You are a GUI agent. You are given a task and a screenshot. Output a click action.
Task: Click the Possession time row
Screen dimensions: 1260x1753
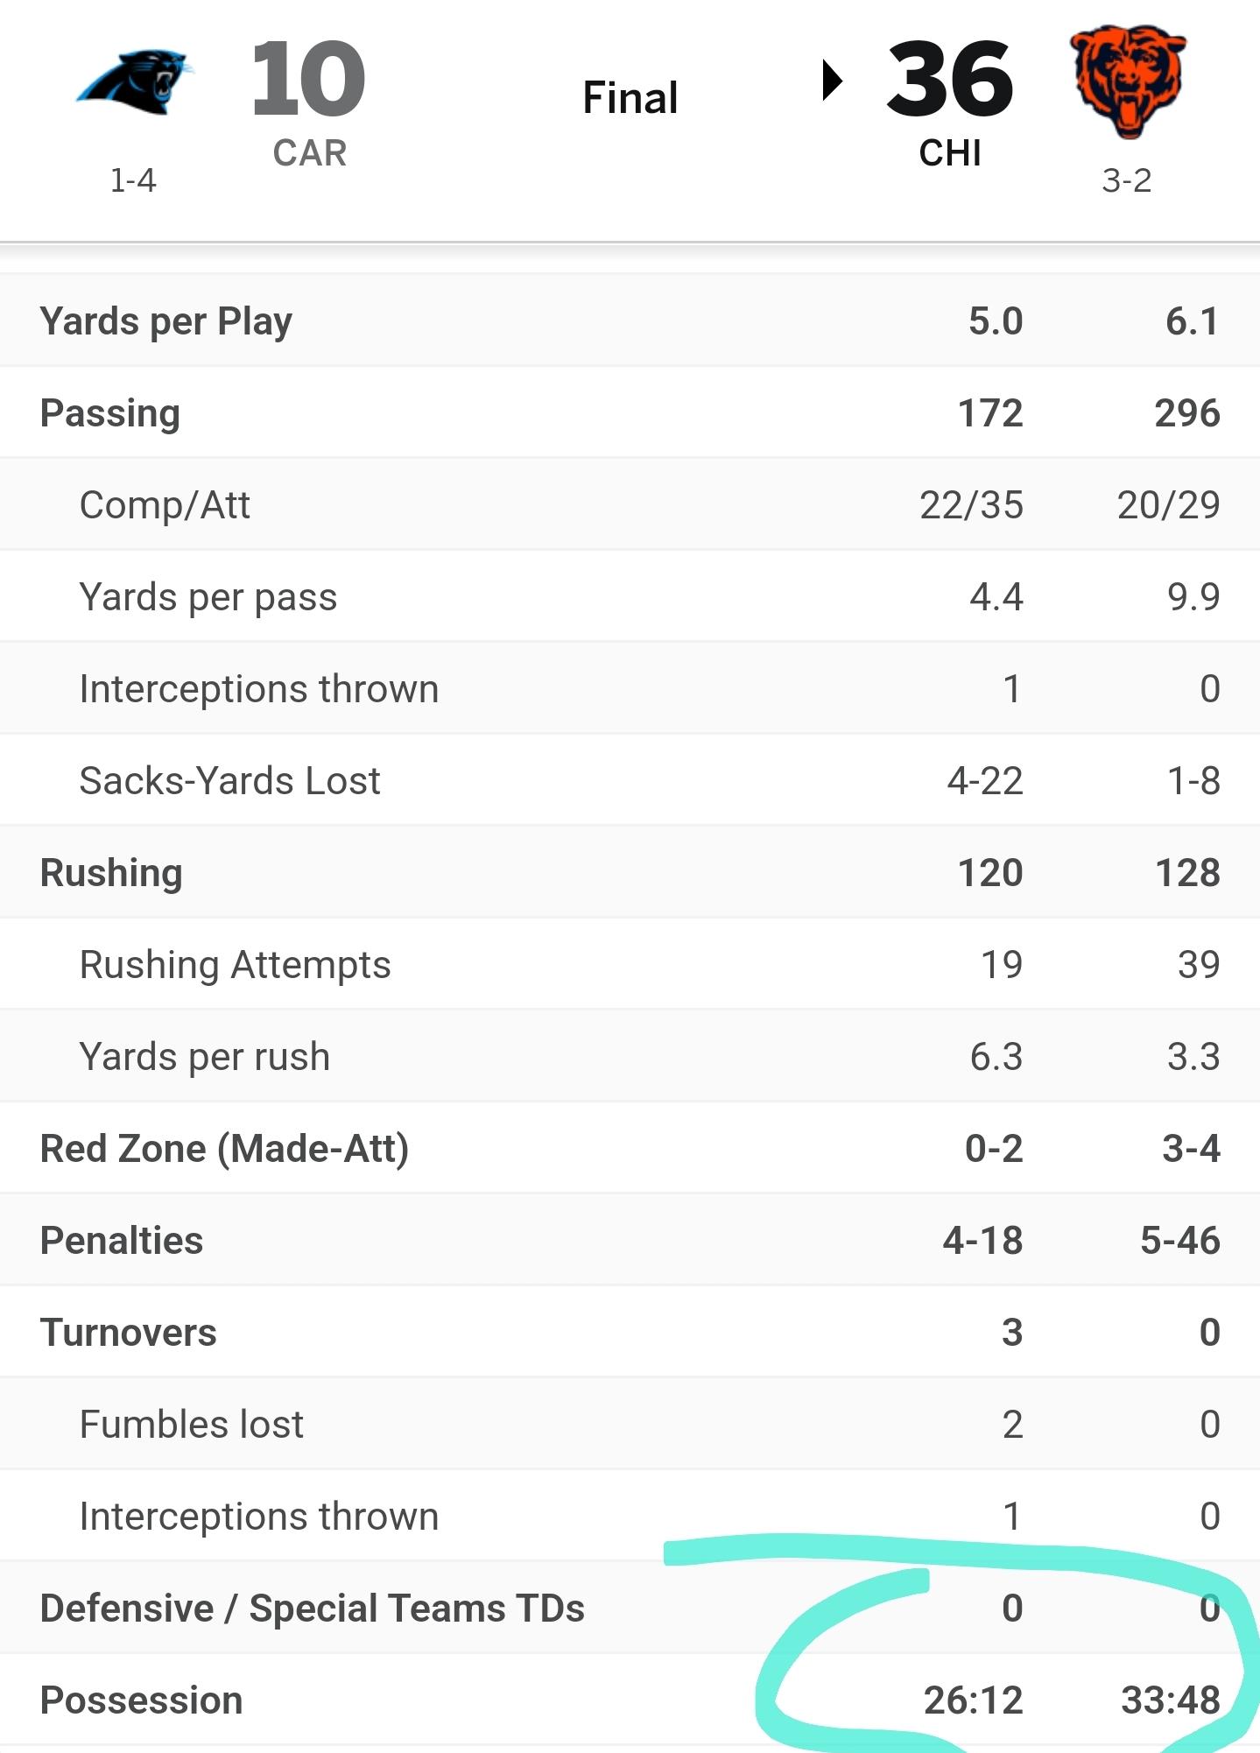pos(630,1700)
